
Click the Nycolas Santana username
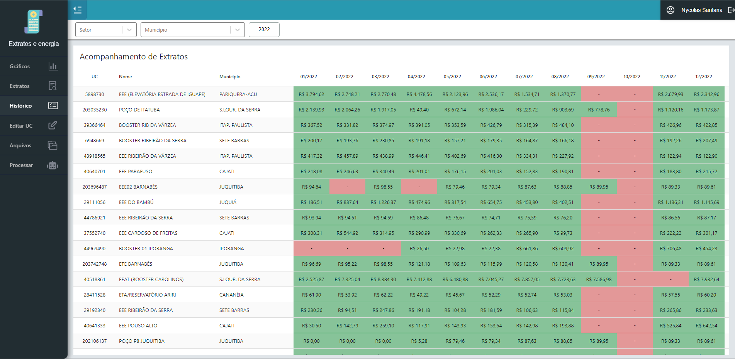pyautogui.click(x=702, y=10)
